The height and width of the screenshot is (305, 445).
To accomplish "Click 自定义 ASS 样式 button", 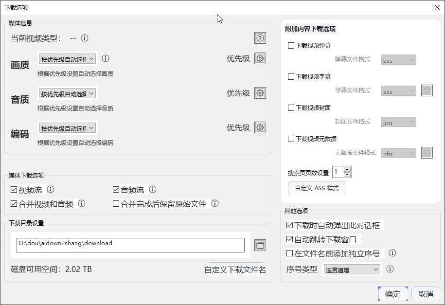I will pyautogui.click(x=317, y=188).
